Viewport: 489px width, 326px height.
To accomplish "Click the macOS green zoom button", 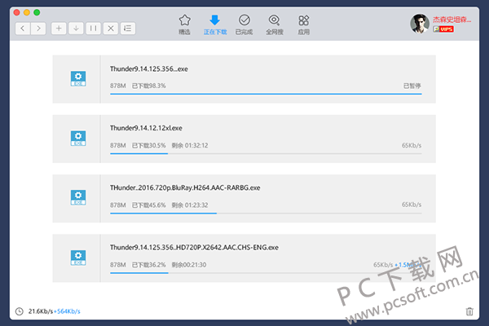I will click(x=37, y=12).
